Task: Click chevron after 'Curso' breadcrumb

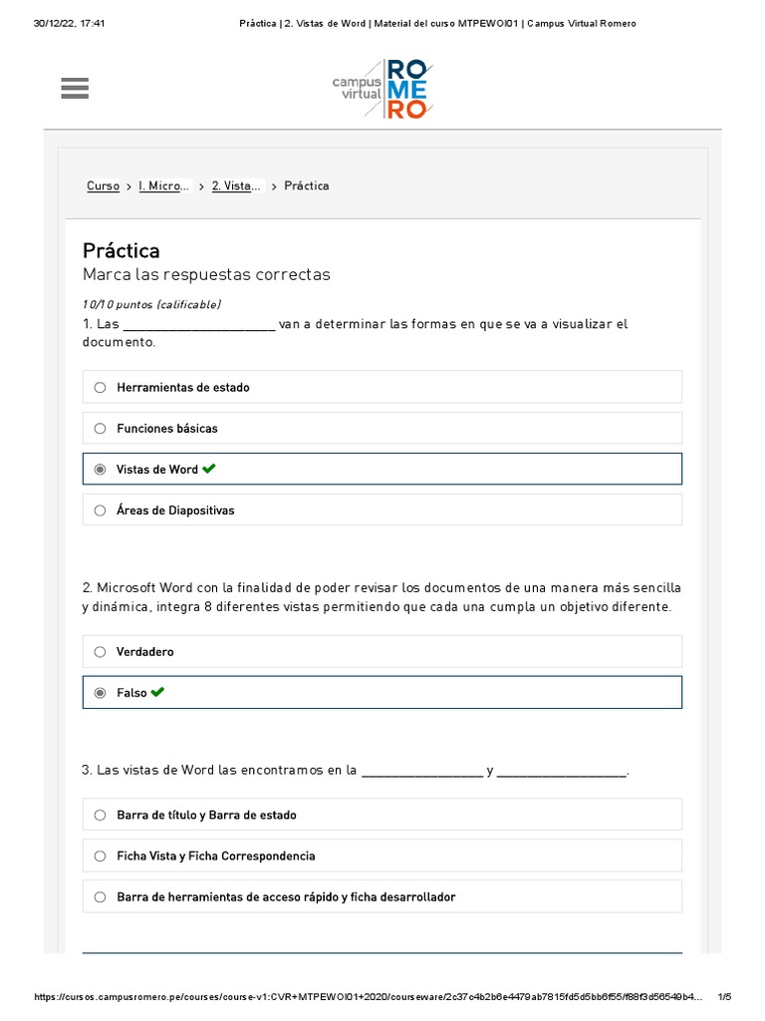Action: click(128, 186)
